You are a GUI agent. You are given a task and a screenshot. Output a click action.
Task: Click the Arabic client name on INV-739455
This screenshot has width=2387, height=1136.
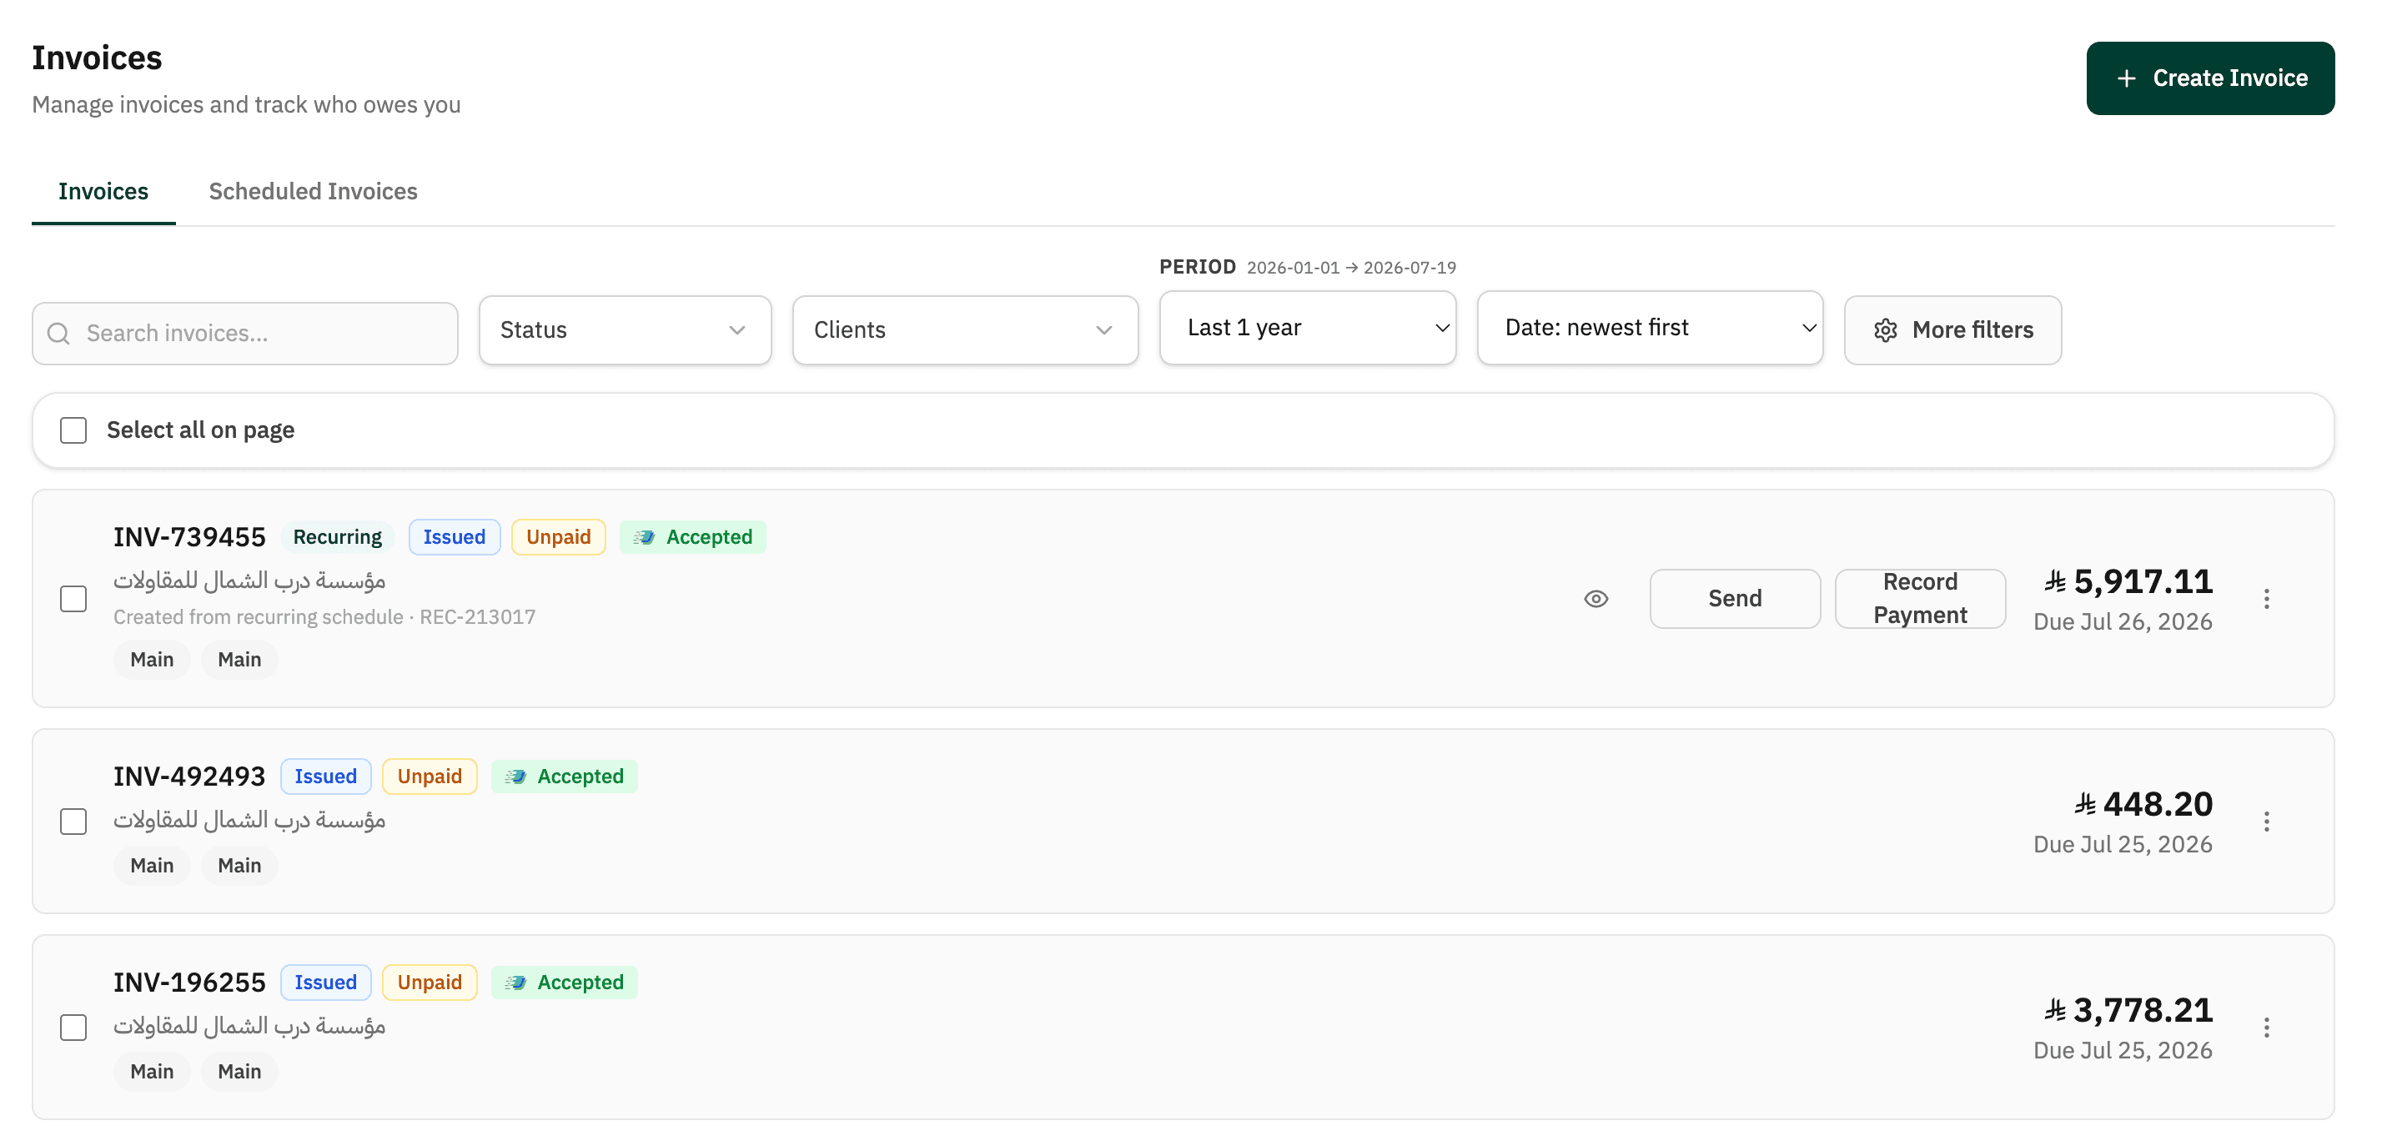[249, 581]
